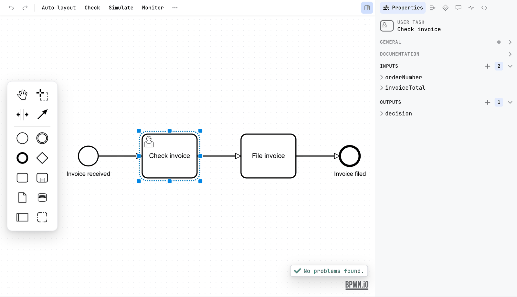This screenshot has width=517, height=297.
Task: Open the XML code view icon
Action: coord(484,8)
